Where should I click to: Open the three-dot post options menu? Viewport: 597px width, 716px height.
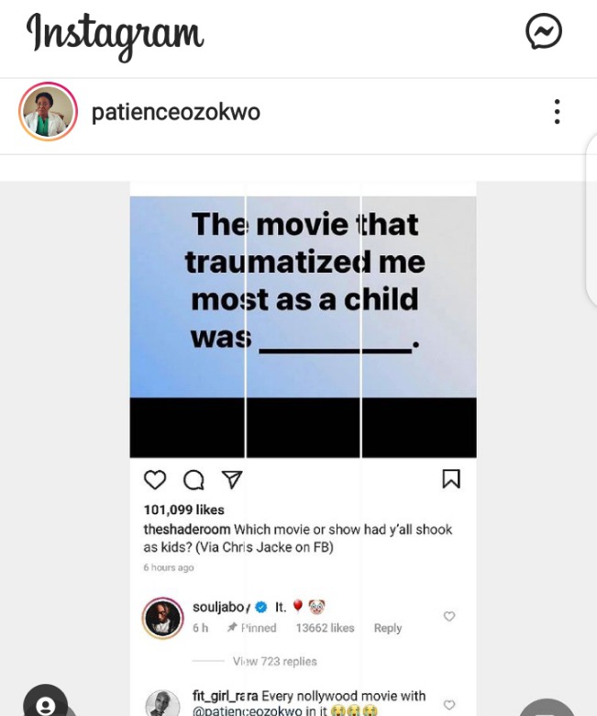(x=557, y=111)
